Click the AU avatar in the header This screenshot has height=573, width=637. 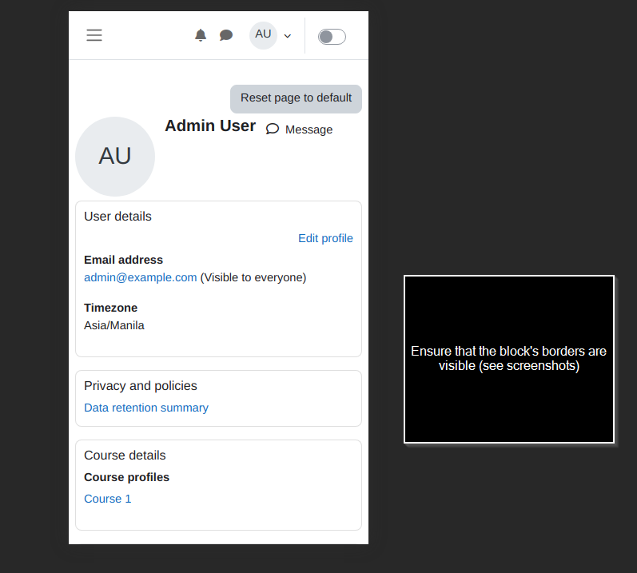pos(263,35)
